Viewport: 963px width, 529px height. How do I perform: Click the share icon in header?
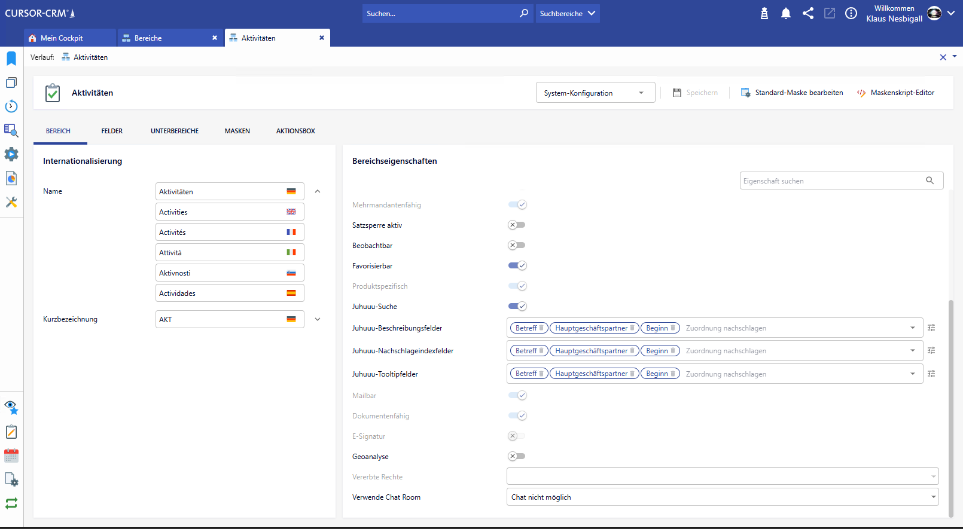point(808,13)
